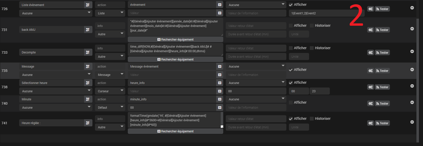The width and height of the screenshot is (423, 146).
Task: Click icon picker beside Liste évènement name
Action: (x=88, y=5)
